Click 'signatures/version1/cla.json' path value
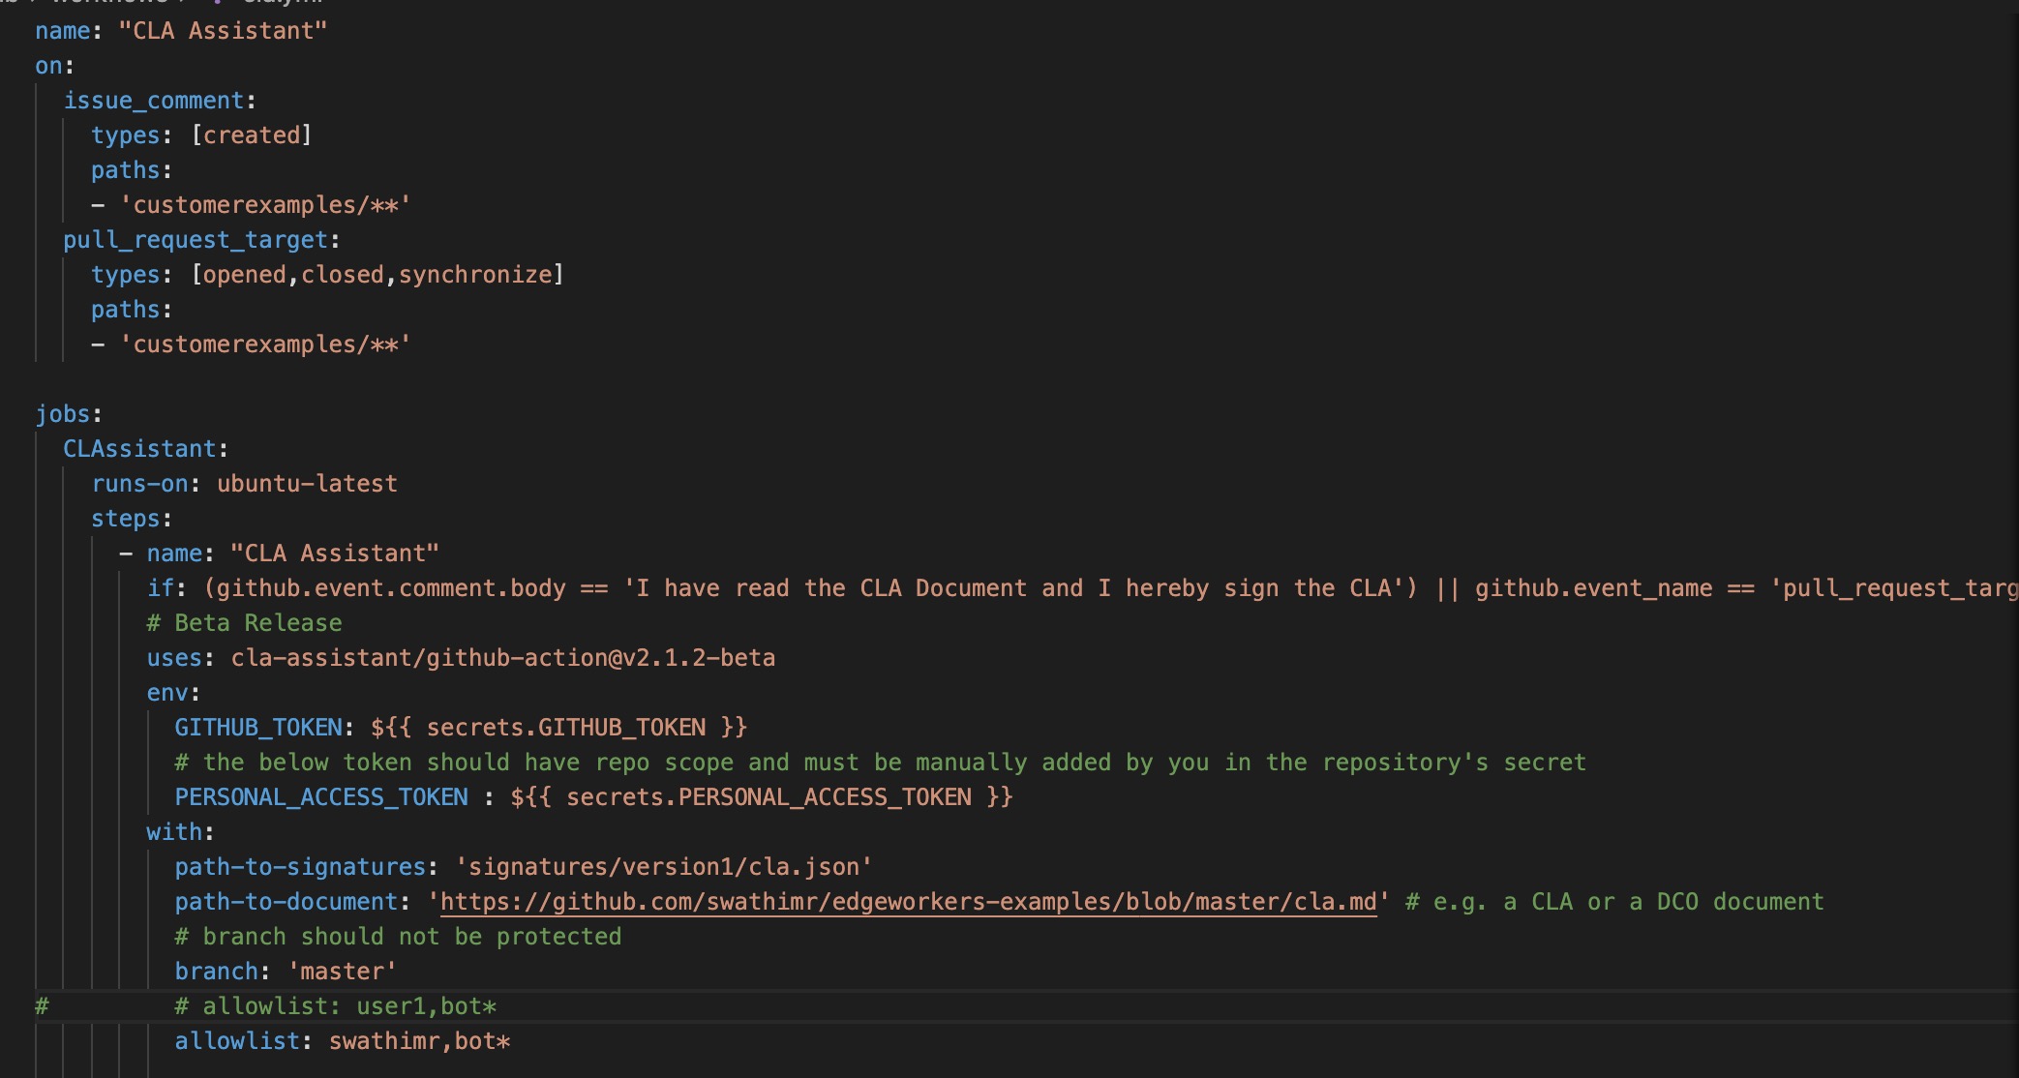Screen dimensions: 2019x1078 point(663,867)
